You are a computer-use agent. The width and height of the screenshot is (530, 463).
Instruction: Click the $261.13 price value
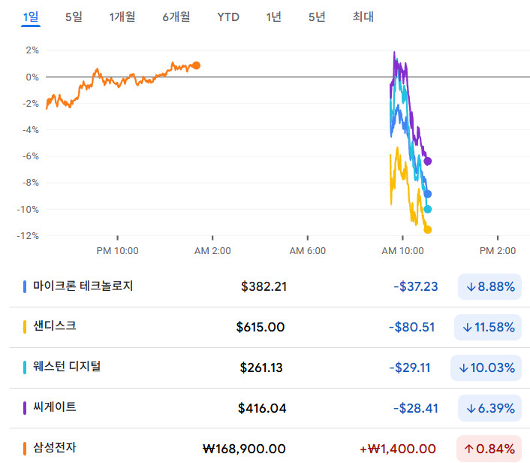261,368
